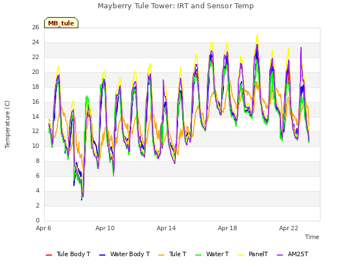The image size is (353, 265).
Task: Toggle the Tule T legend entry
Action: pyautogui.click(x=173, y=254)
